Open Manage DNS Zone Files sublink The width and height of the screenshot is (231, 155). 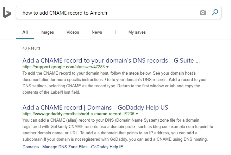point(65,147)
